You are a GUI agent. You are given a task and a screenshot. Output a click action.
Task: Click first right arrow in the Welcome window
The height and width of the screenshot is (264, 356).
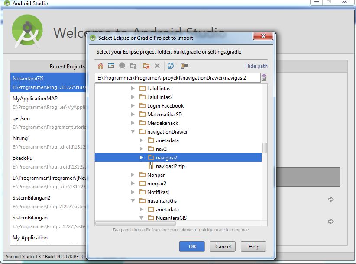[331, 200]
